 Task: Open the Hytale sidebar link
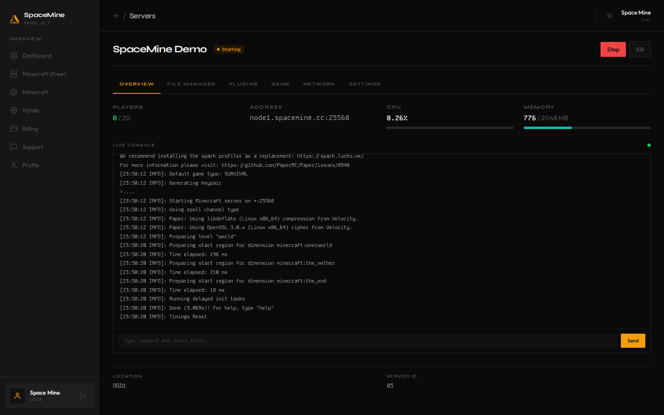(x=50, y=110)
